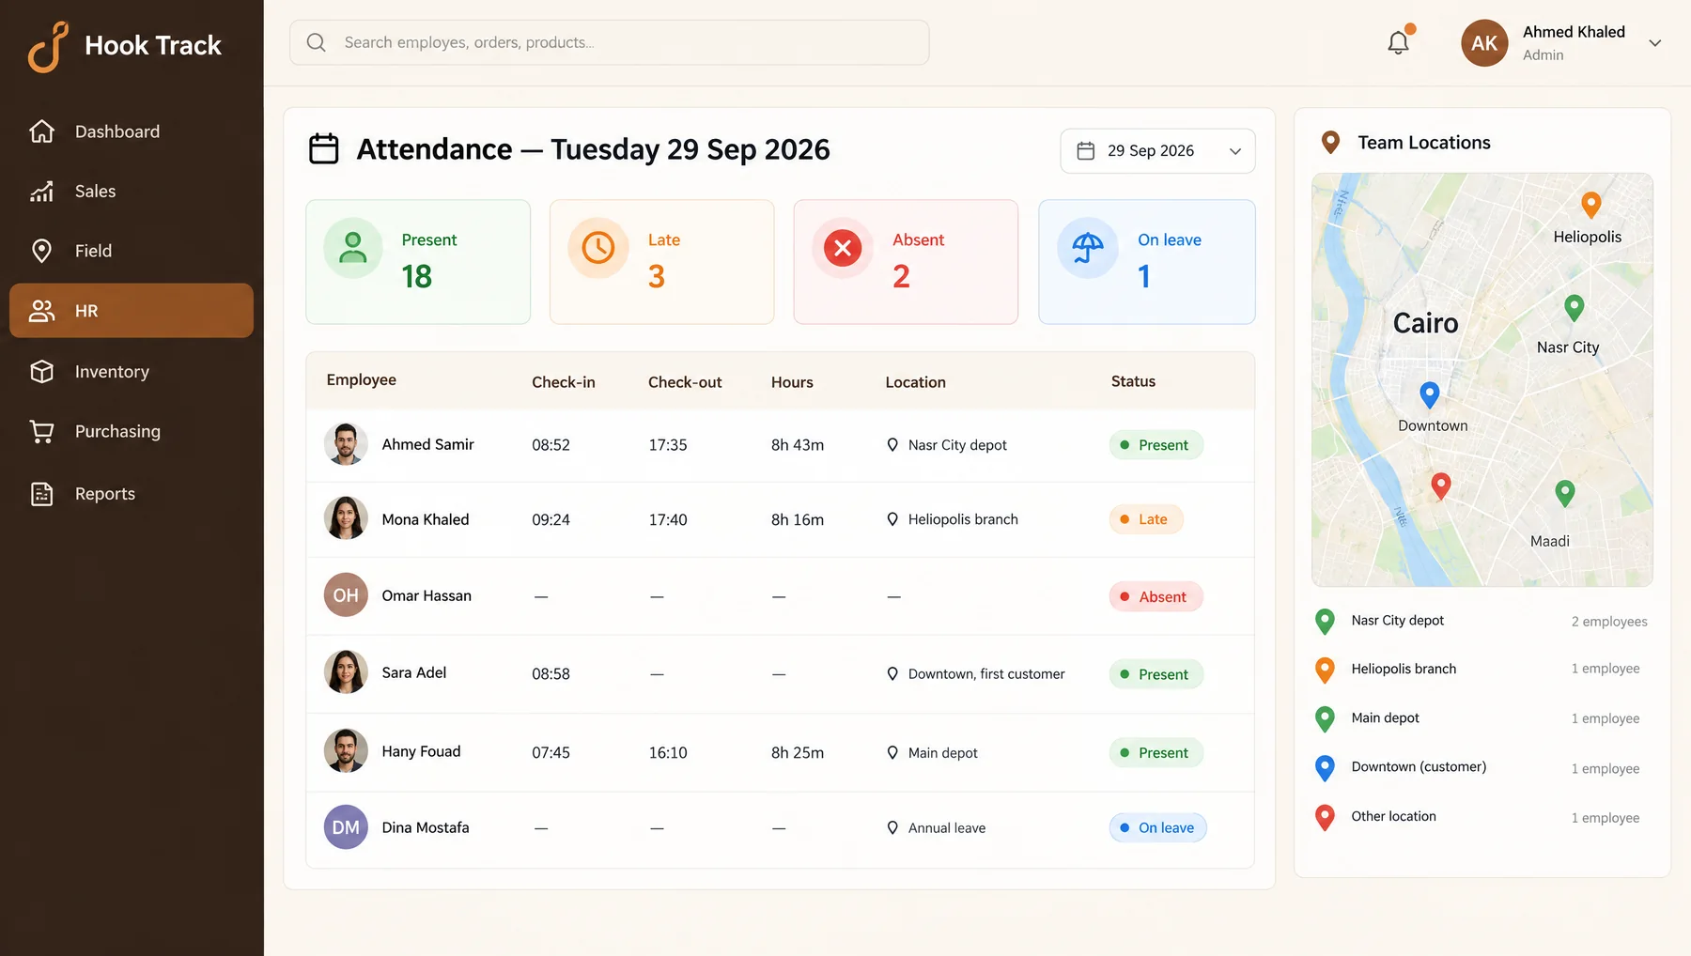The height and width of the screenshot is (956, 1691).
Task: Click the Absent red X icon
Action: 843,248
